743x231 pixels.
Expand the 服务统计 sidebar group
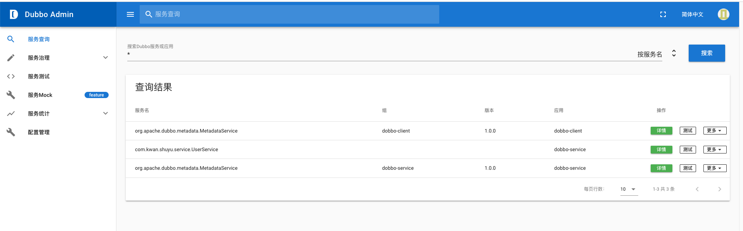coord(106,114)
